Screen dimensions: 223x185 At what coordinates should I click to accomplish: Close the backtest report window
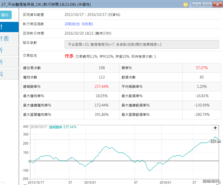[x=217, y=5]
